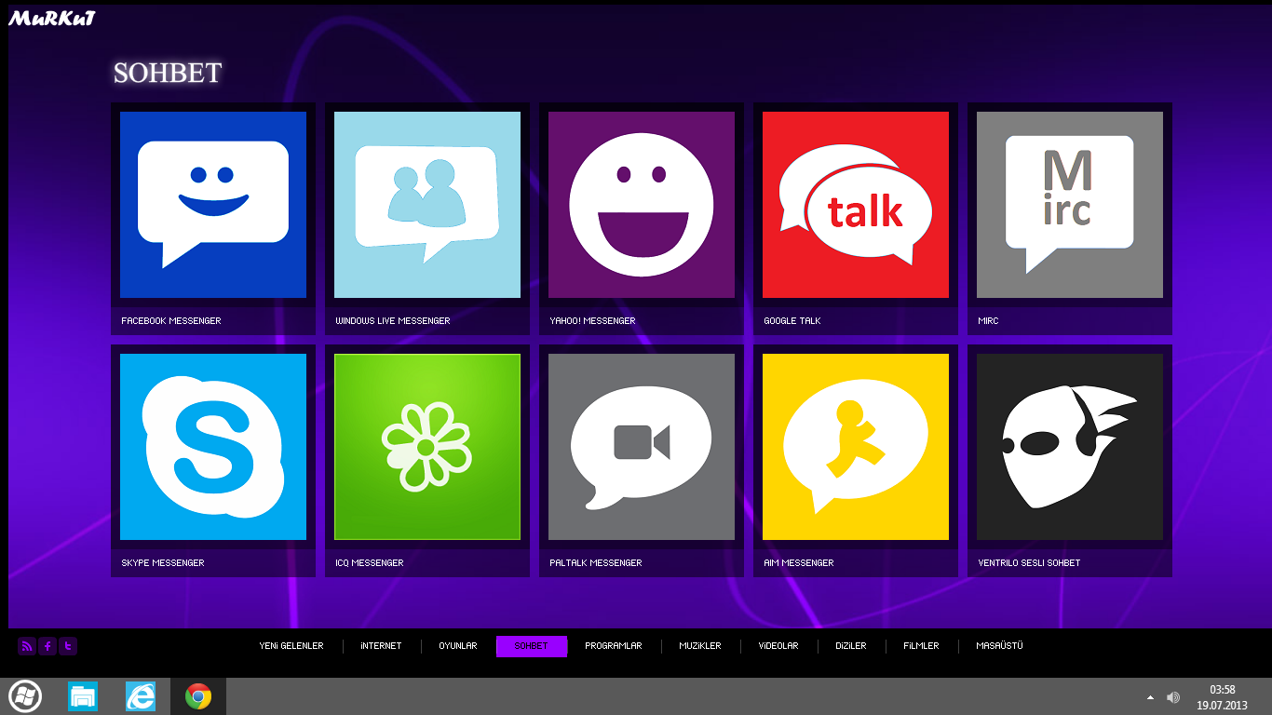Switch to Chrome in the taskbar
Image resolution: width=1272 pixels, height=715 pixels.
click(198, 696)
